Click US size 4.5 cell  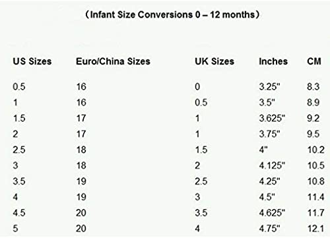(x=19, y=213)
